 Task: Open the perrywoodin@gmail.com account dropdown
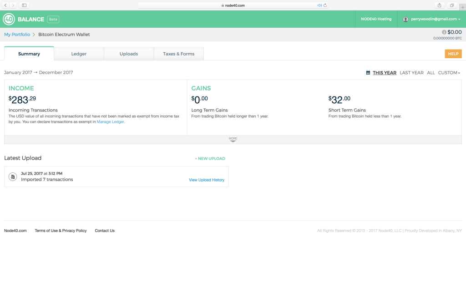[432, 19]
